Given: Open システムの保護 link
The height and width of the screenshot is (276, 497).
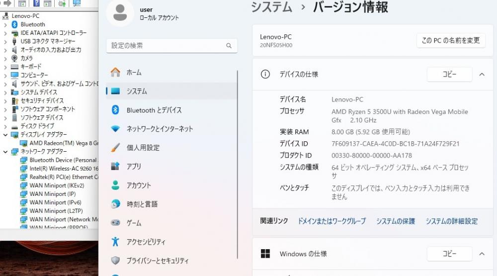Looking at the screenshot, I should pos(396,221).
